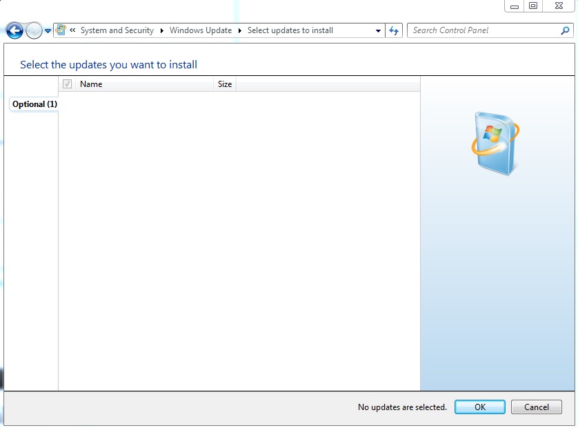Open the address bar history dropdown
This screenshot has height=428, width=578.
pos(378,30)
